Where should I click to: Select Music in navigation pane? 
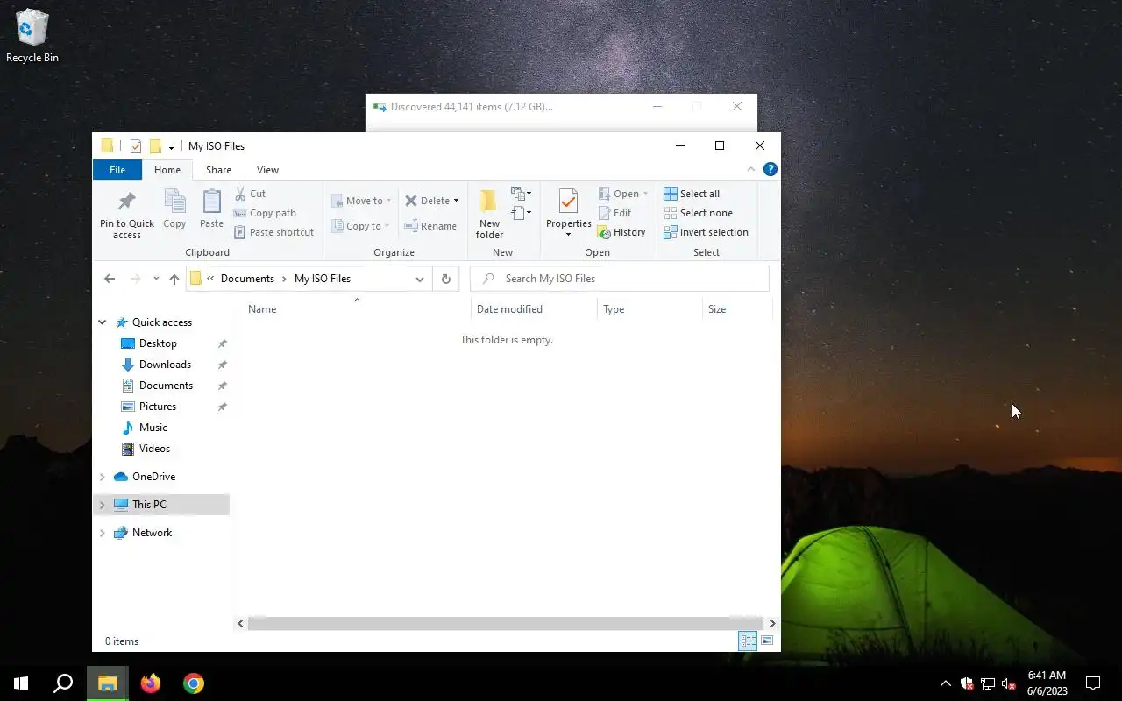[153, 428]
